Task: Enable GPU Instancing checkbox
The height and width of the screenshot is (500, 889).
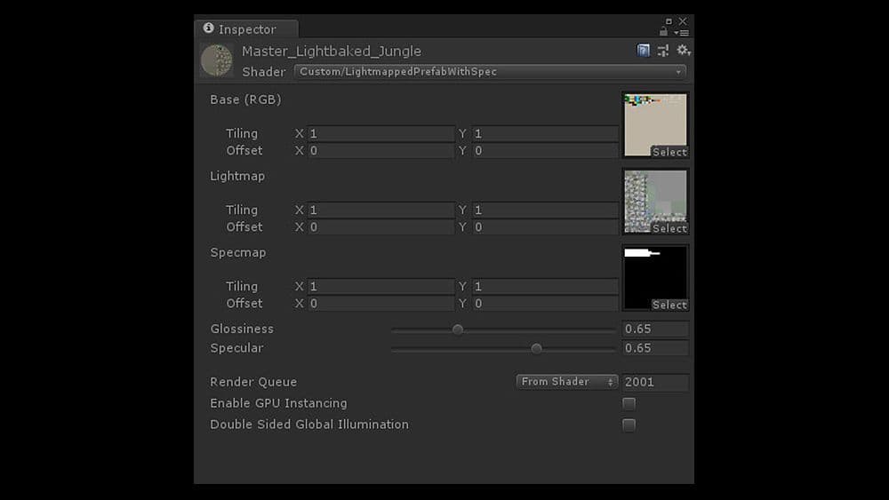Action: [629, 403]
